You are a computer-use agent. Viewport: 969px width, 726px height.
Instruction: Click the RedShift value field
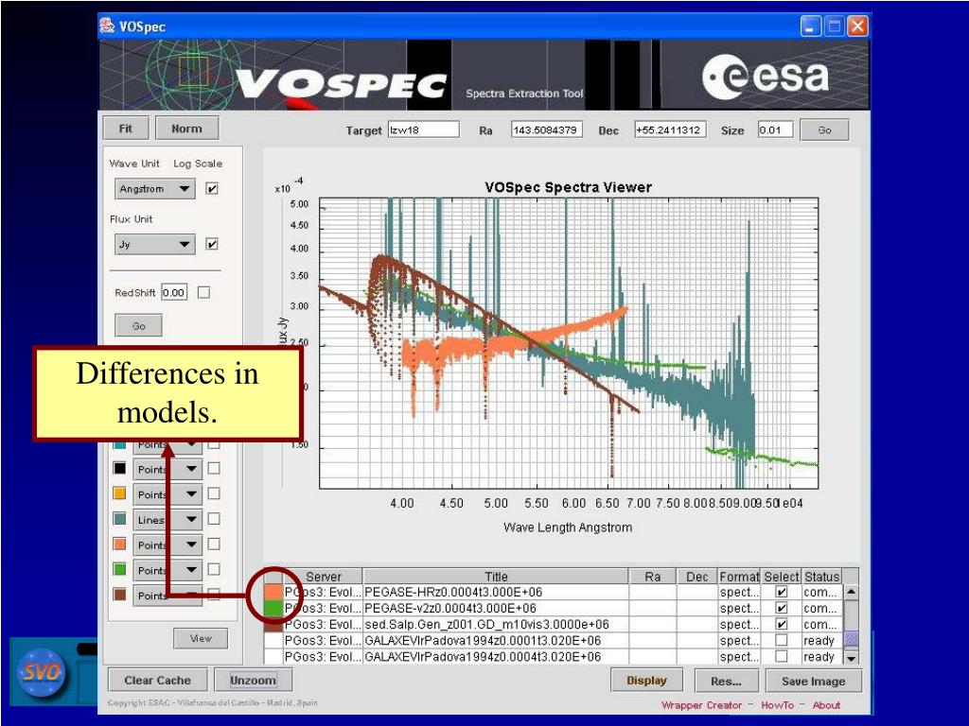pos(174,292)
